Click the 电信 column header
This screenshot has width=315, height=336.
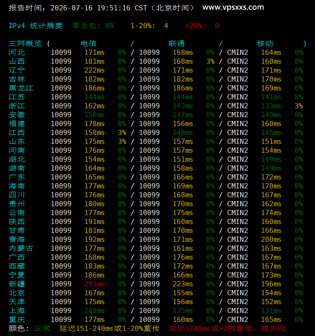pyautogui.click(x=88, y=44)
